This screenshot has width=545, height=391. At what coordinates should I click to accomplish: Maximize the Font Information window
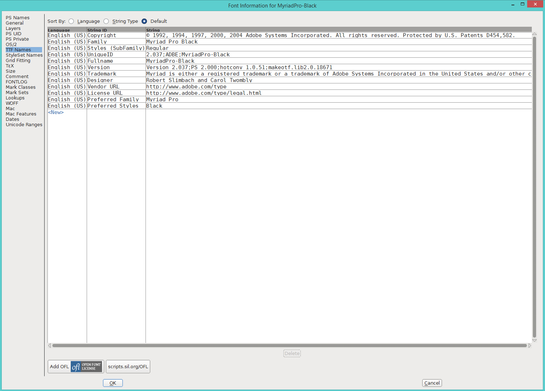coord(522,4)
